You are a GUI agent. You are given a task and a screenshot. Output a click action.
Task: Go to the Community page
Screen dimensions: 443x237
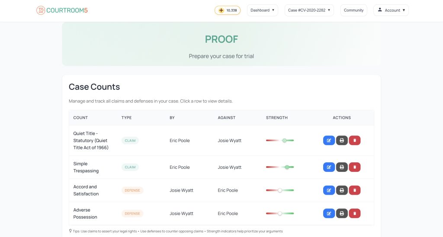pos(353,10)
